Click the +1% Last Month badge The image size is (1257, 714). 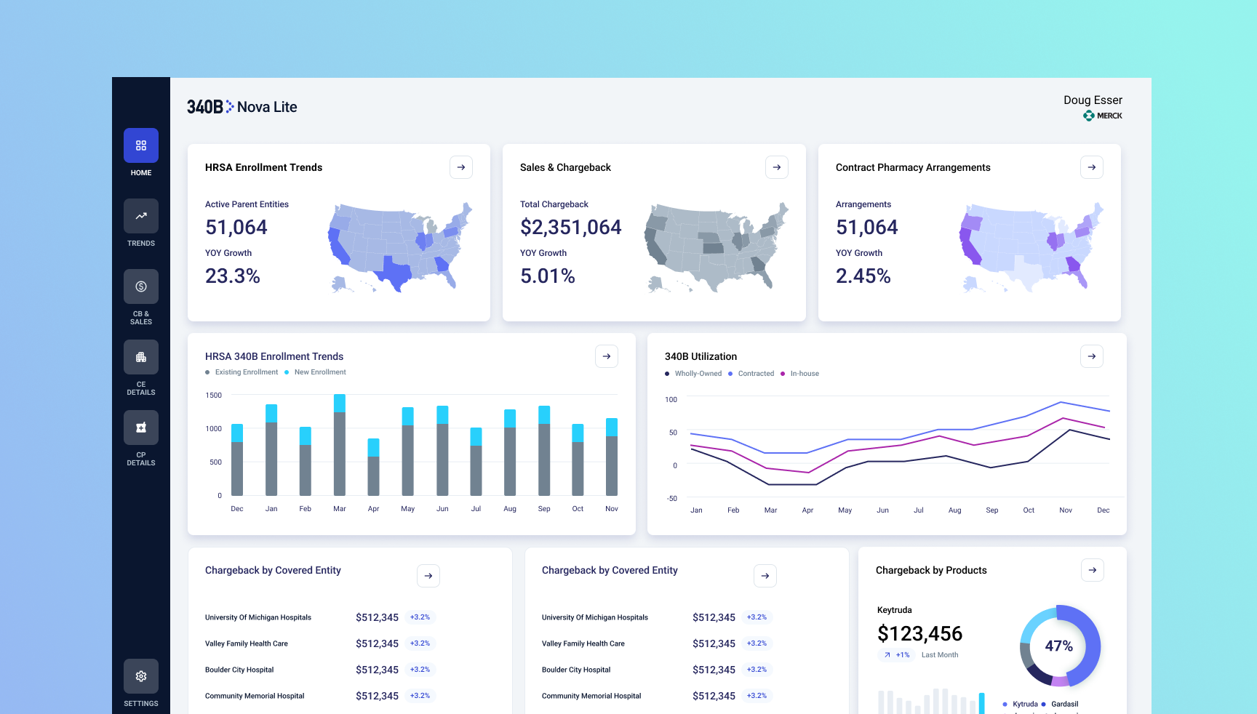(896, 655)
